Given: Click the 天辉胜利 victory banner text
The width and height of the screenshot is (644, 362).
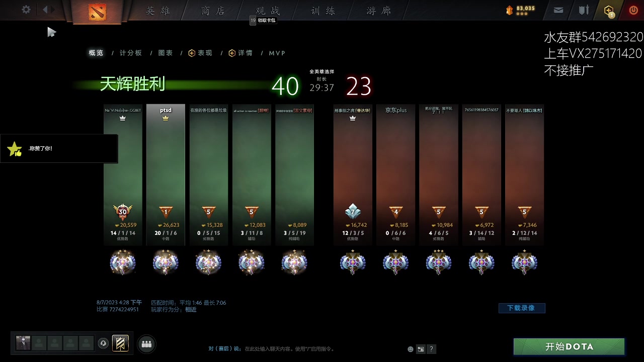Looking at the screenshot, I should (132, 84).
